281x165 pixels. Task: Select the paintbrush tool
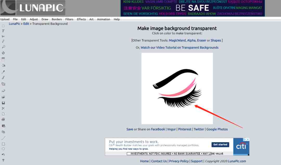[x=3, y=77]
